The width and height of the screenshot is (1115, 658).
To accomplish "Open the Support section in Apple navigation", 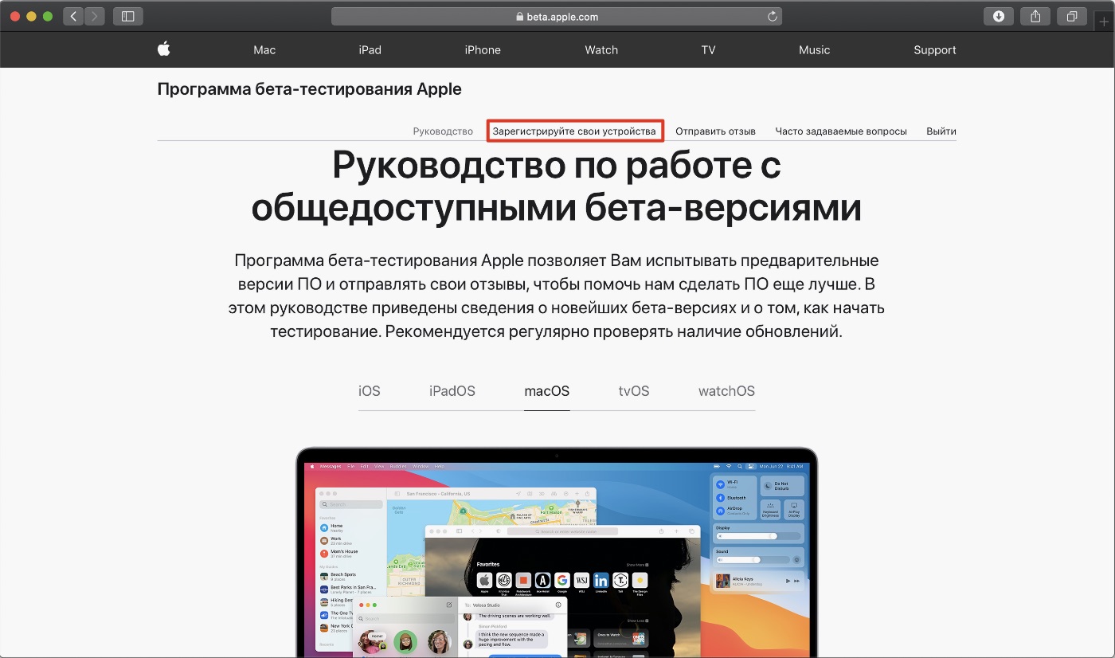I will point(935,49).
